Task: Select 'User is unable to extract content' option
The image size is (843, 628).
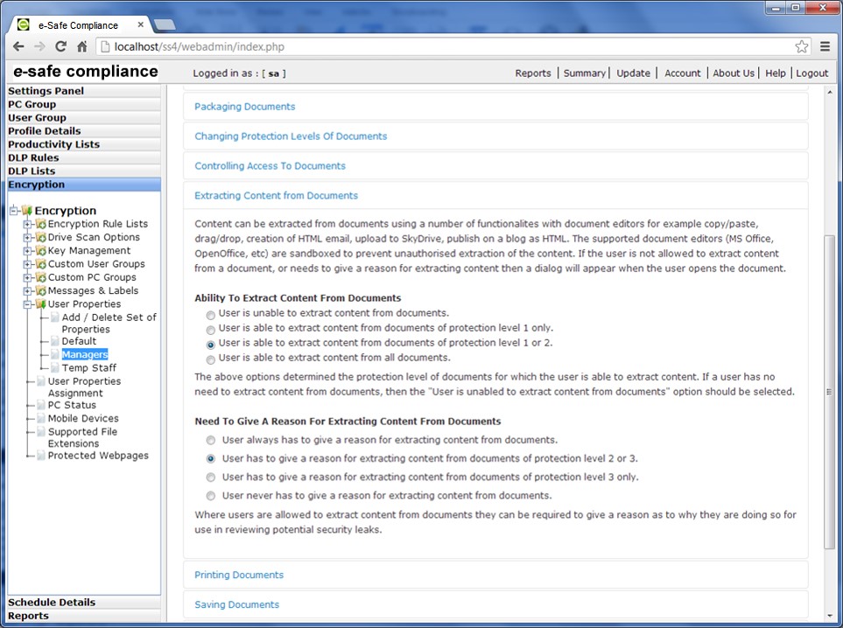Action: pyautogui.click(x=210, y=314)
